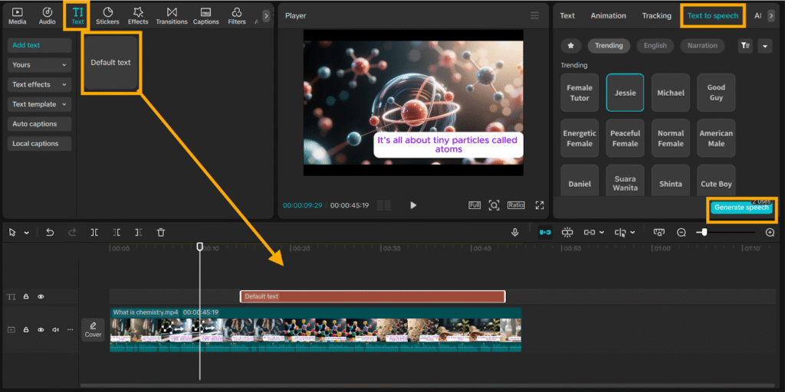Image resolution: width=785 pixels, height=392 pixels.
Task: Open the Captions panel
Action: (205, 16)
